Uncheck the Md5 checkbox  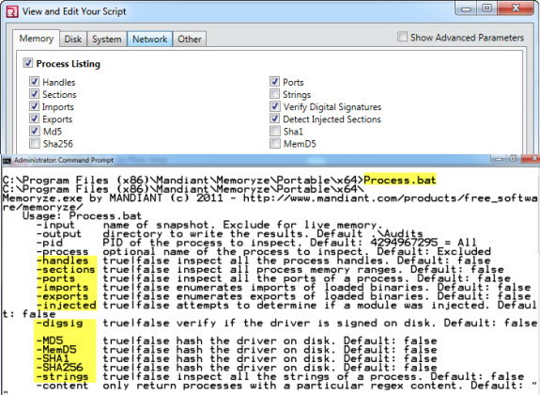click(34, 131)
